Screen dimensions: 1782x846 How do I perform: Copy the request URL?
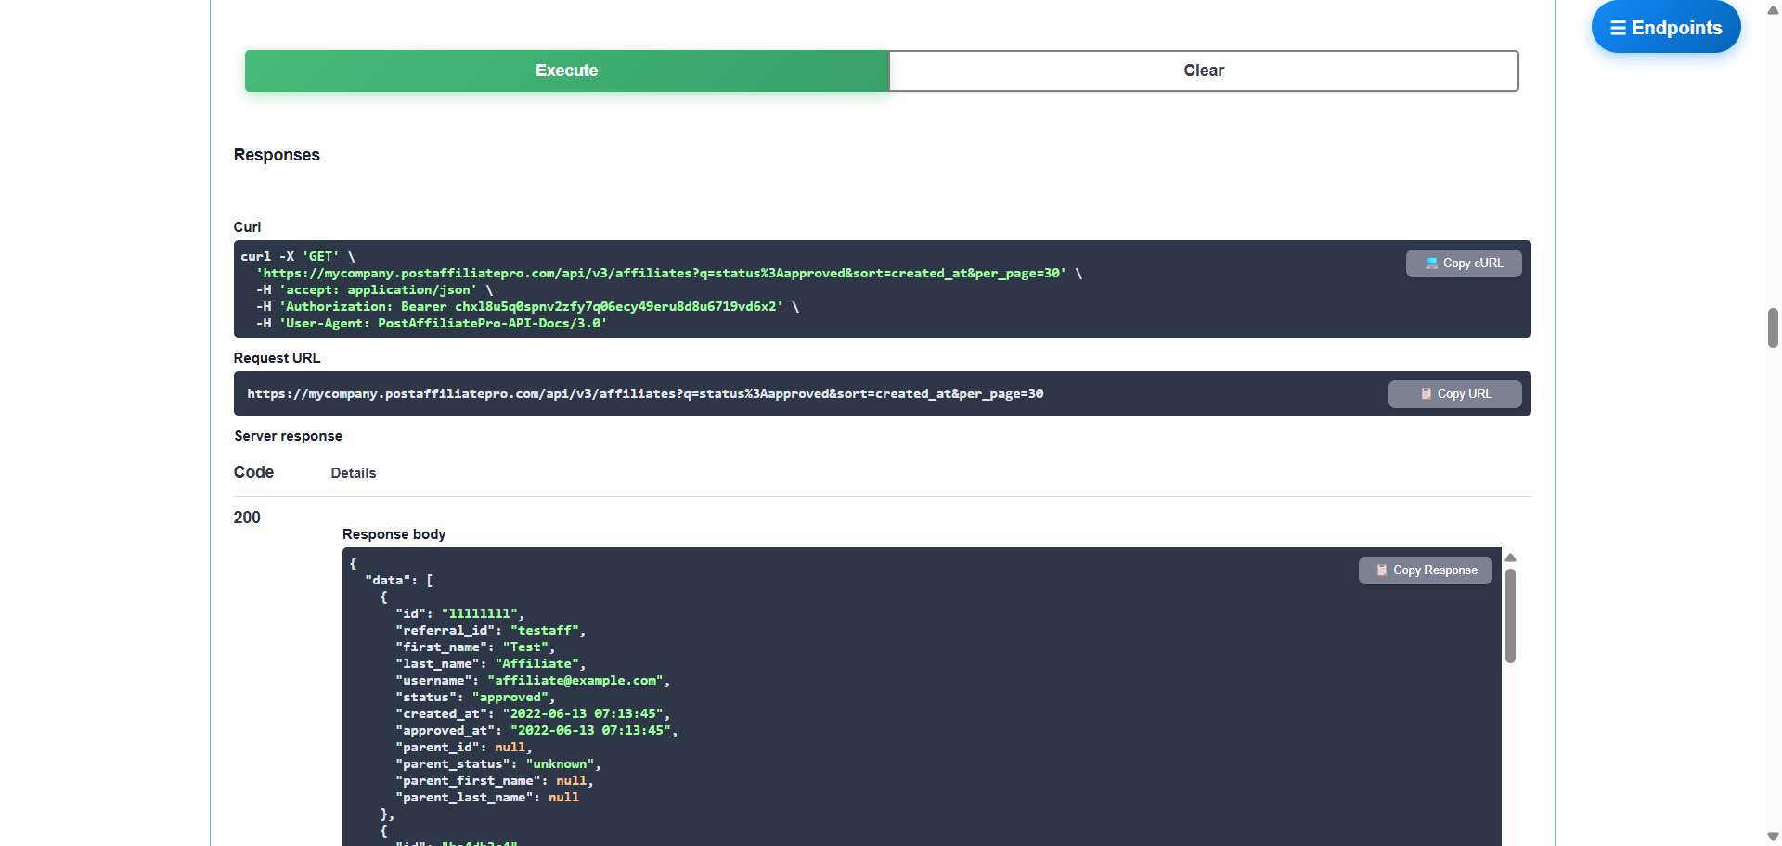pyautogui.click(x=1454, y=394)
